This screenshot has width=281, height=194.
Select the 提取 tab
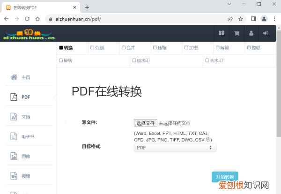[260, 48]
